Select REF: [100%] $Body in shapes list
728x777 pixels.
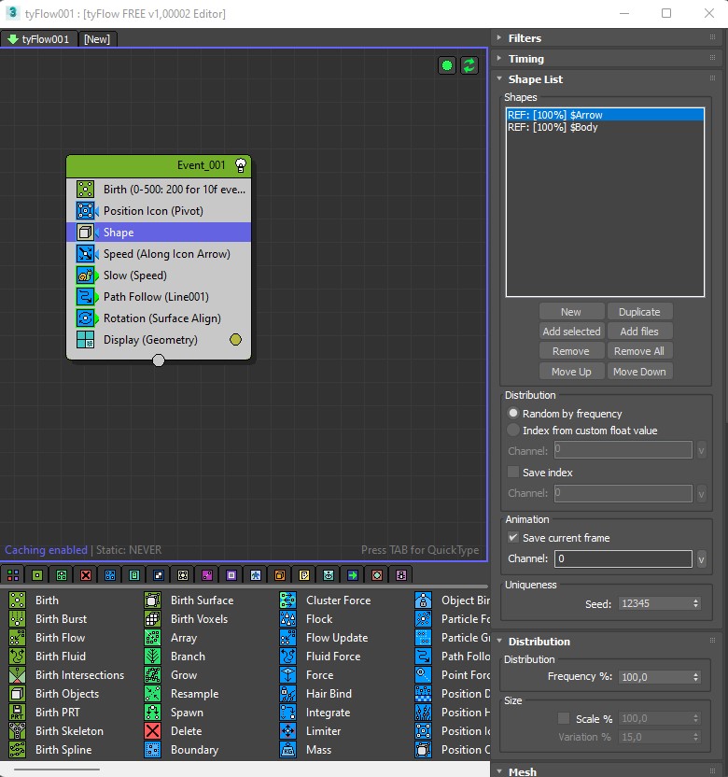(605, 127)
